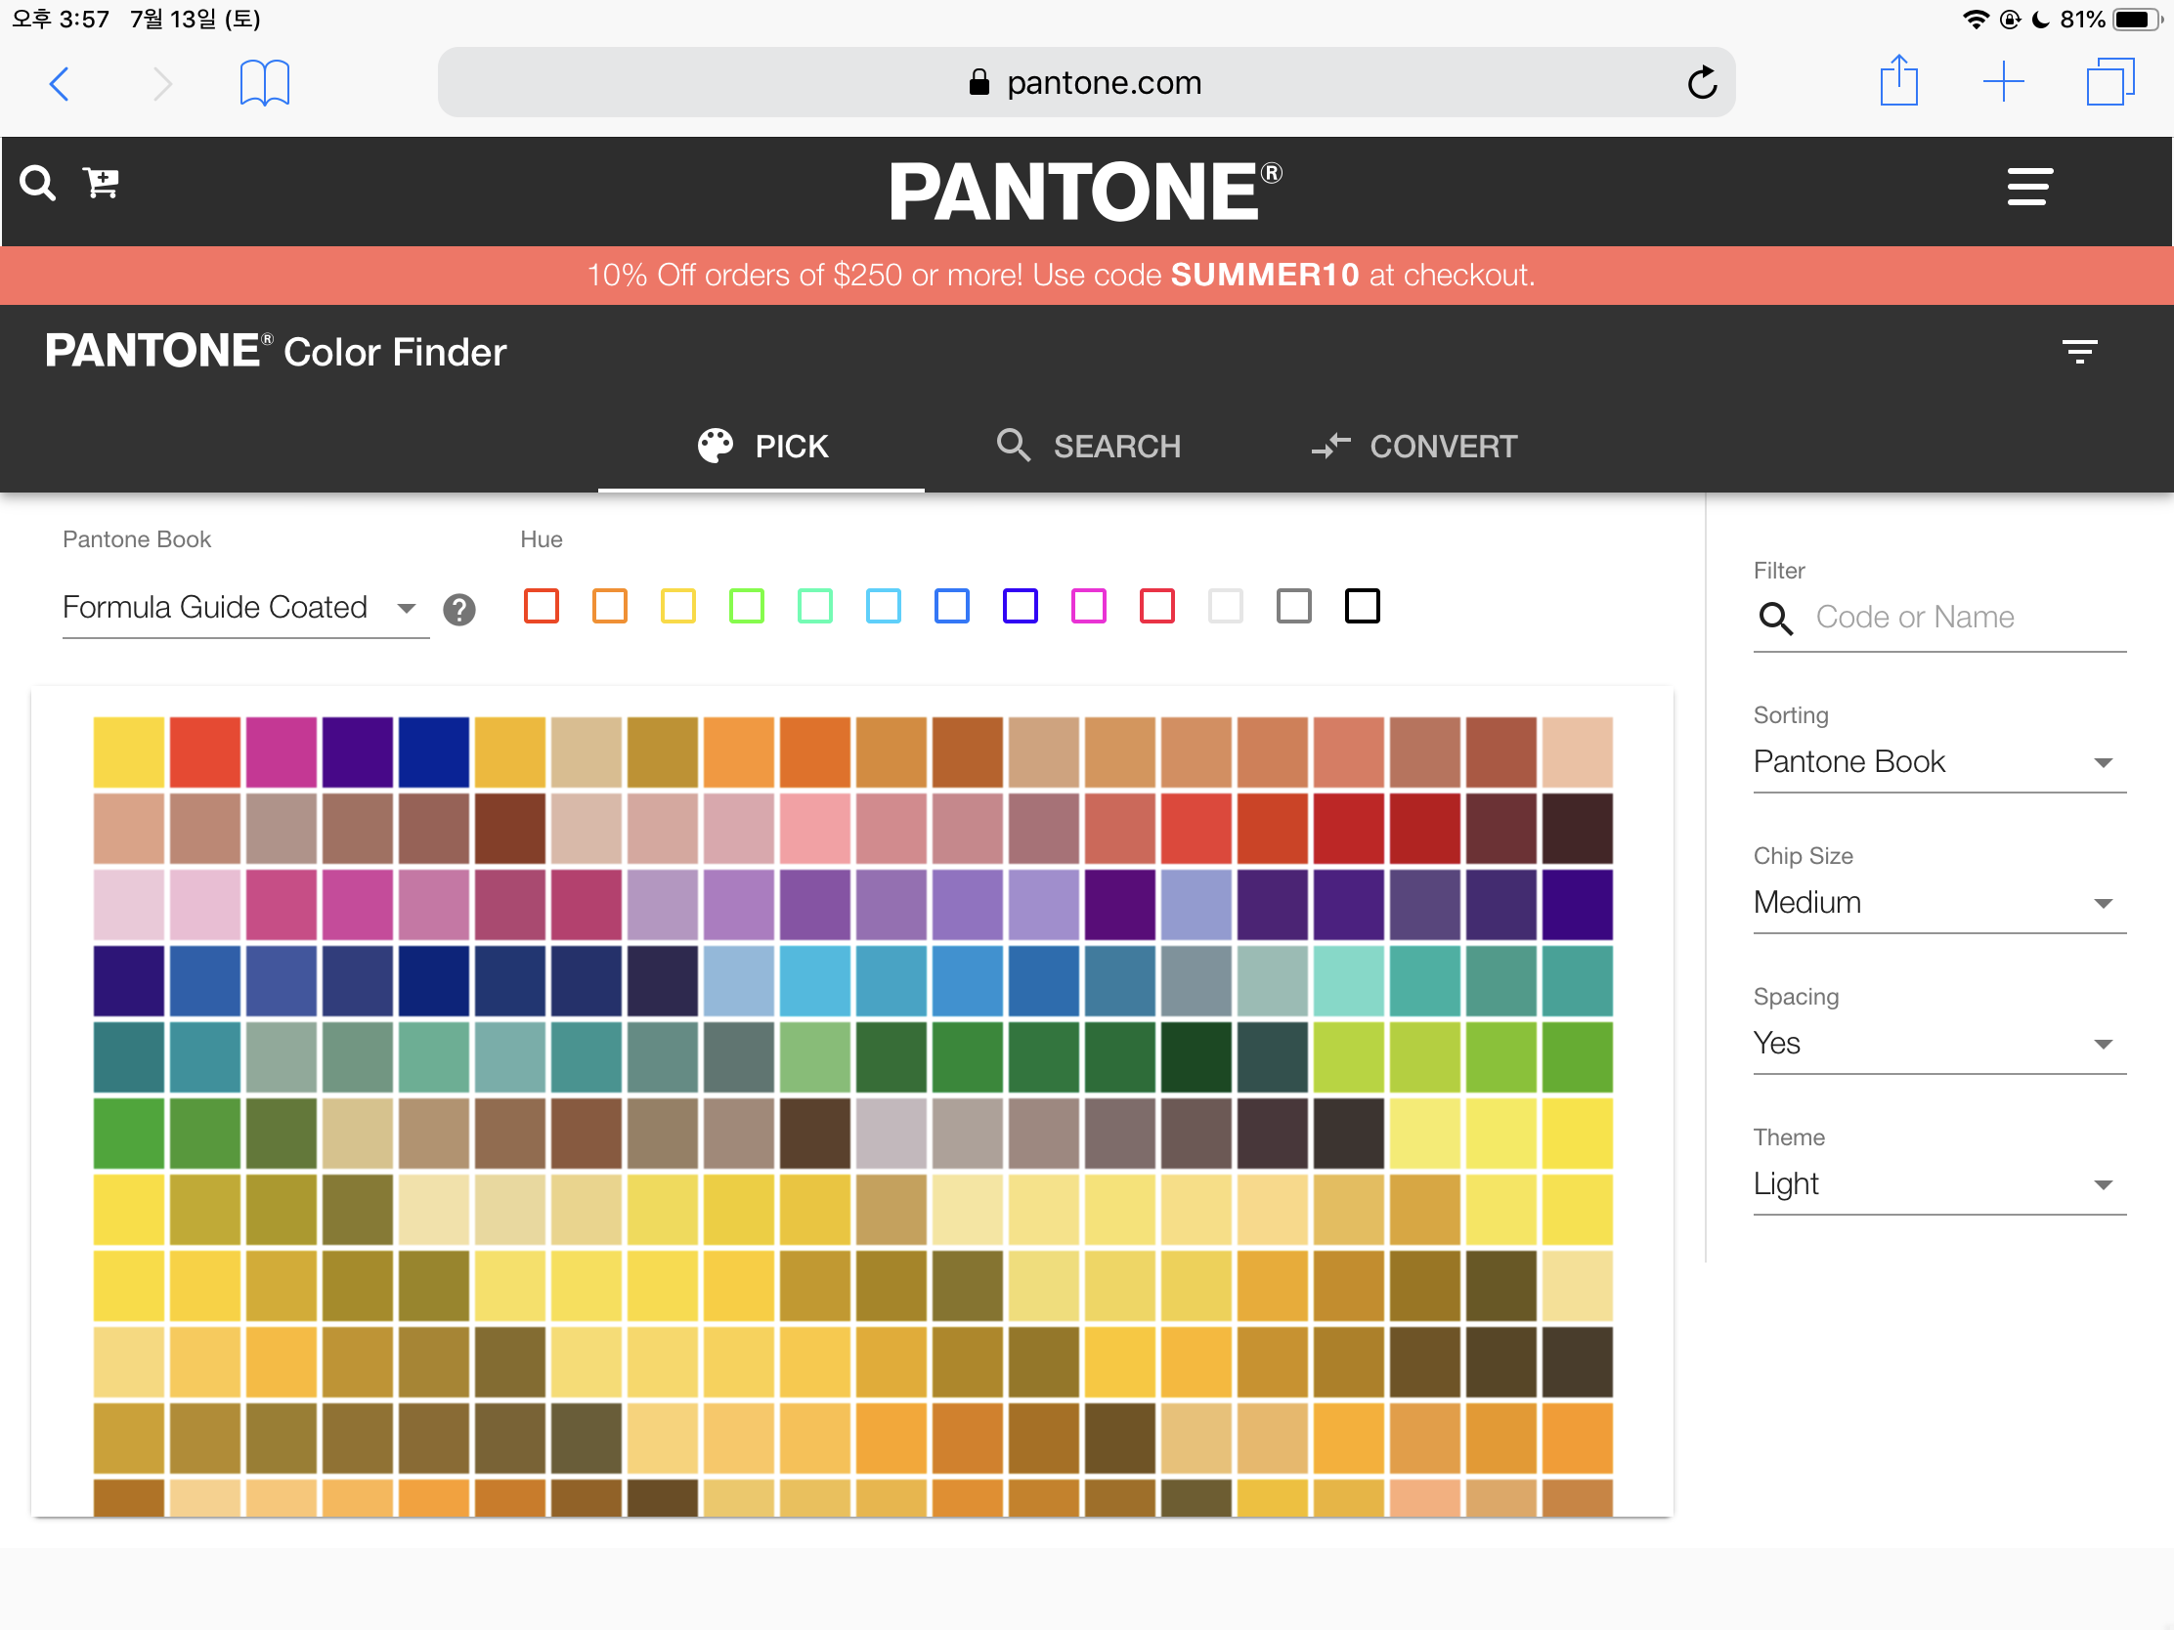Switch to the CONVERT tab

tap(1413, 446)
